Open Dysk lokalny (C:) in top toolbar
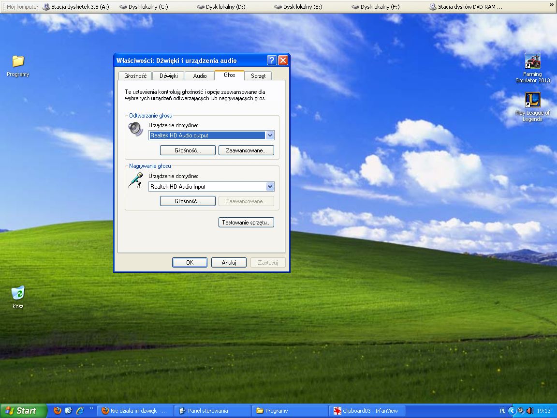 pos(144,7)
